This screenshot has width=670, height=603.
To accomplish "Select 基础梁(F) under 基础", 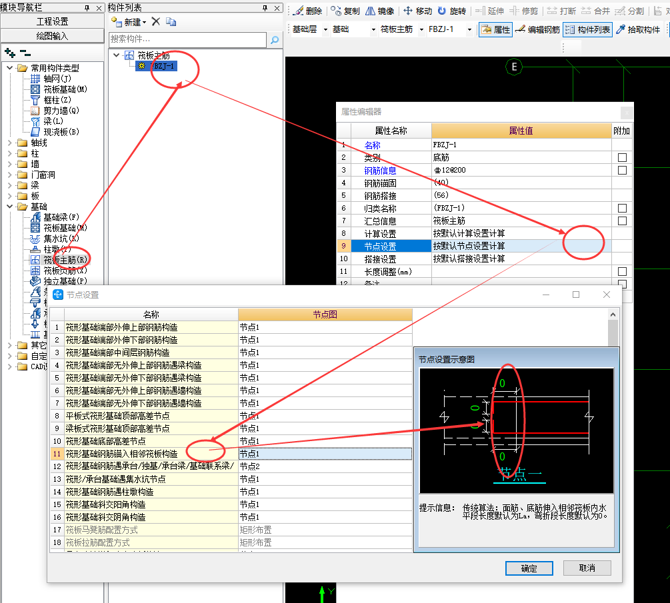I will point(55,217).
